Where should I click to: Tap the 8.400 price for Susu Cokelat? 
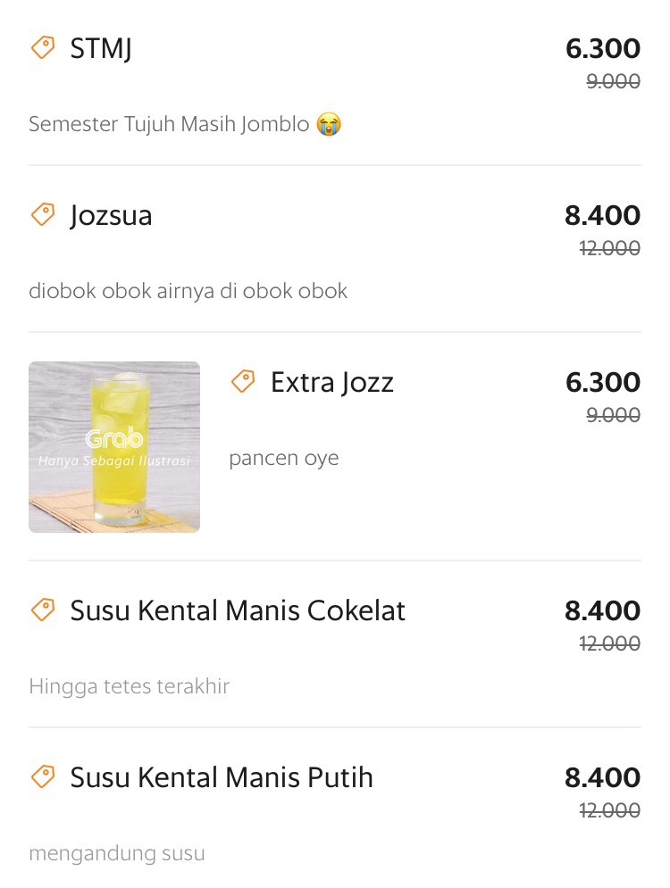coord(602,610)
